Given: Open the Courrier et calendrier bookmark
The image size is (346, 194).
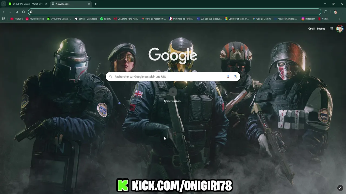Looking at the screenshot, I should tap(237, 19).
